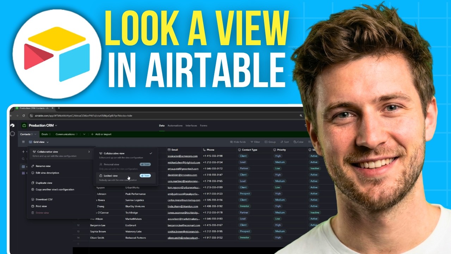This screenshot has width=451, height=254.
Task: Open the Sort toolbar option
Action: (x=284, y=142)
